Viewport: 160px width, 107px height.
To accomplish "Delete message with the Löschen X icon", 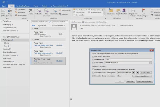I will point(31,10).
